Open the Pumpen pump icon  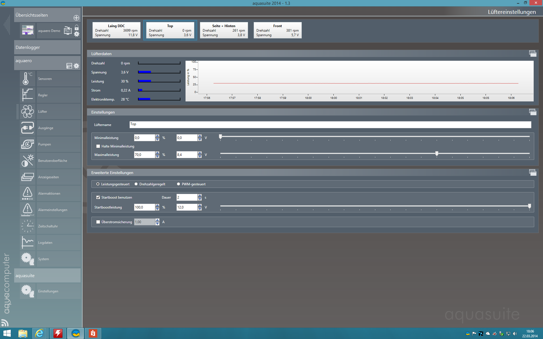(x=27, y=144)
